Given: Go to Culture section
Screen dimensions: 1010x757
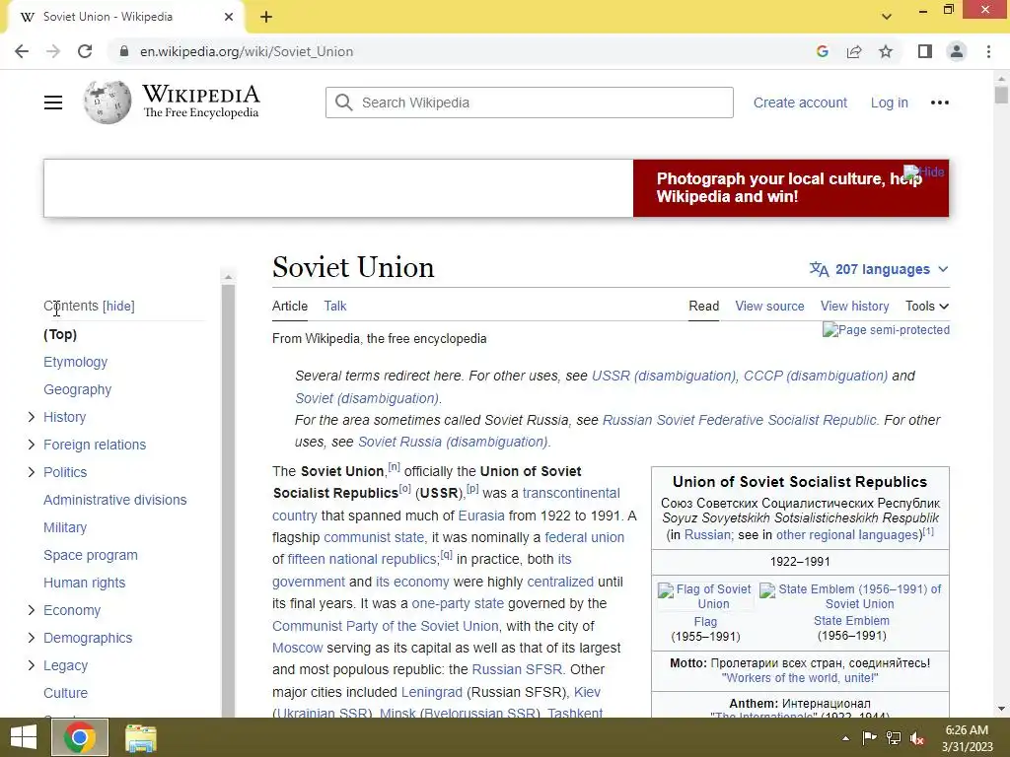Looking at the screenshot, I should pyautogui.click(x=65, y=693).
